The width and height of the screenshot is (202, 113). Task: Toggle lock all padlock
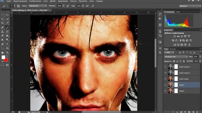[x=184, y=61]
